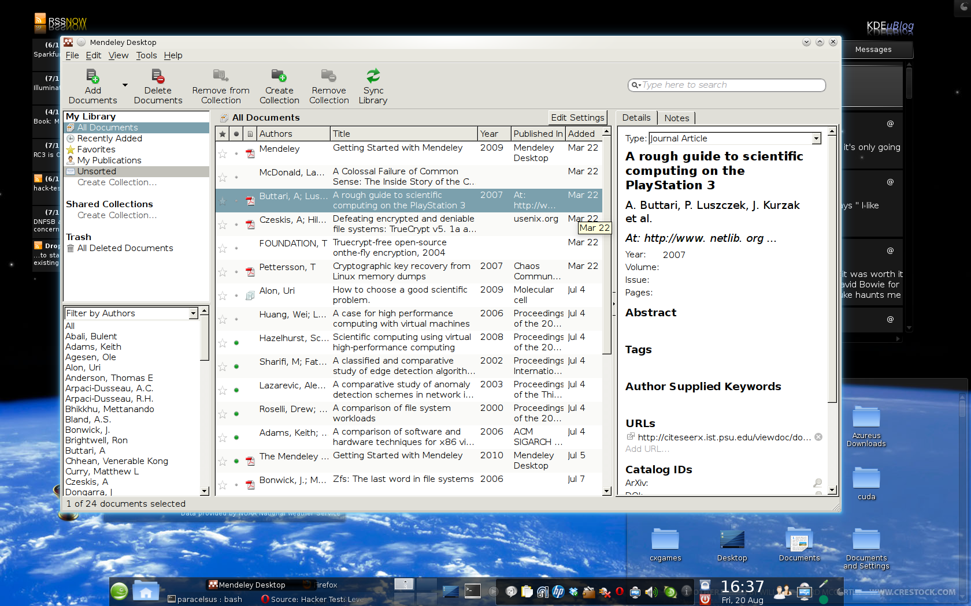This screenshot has height=606, width=971.
Task: Remove the citeseerx URL with X icon
Action: coord(818,437)
